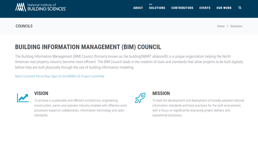Click the Vision line chart icon
This screenshot has height=145, width=258.
click(x=23, y=98)
